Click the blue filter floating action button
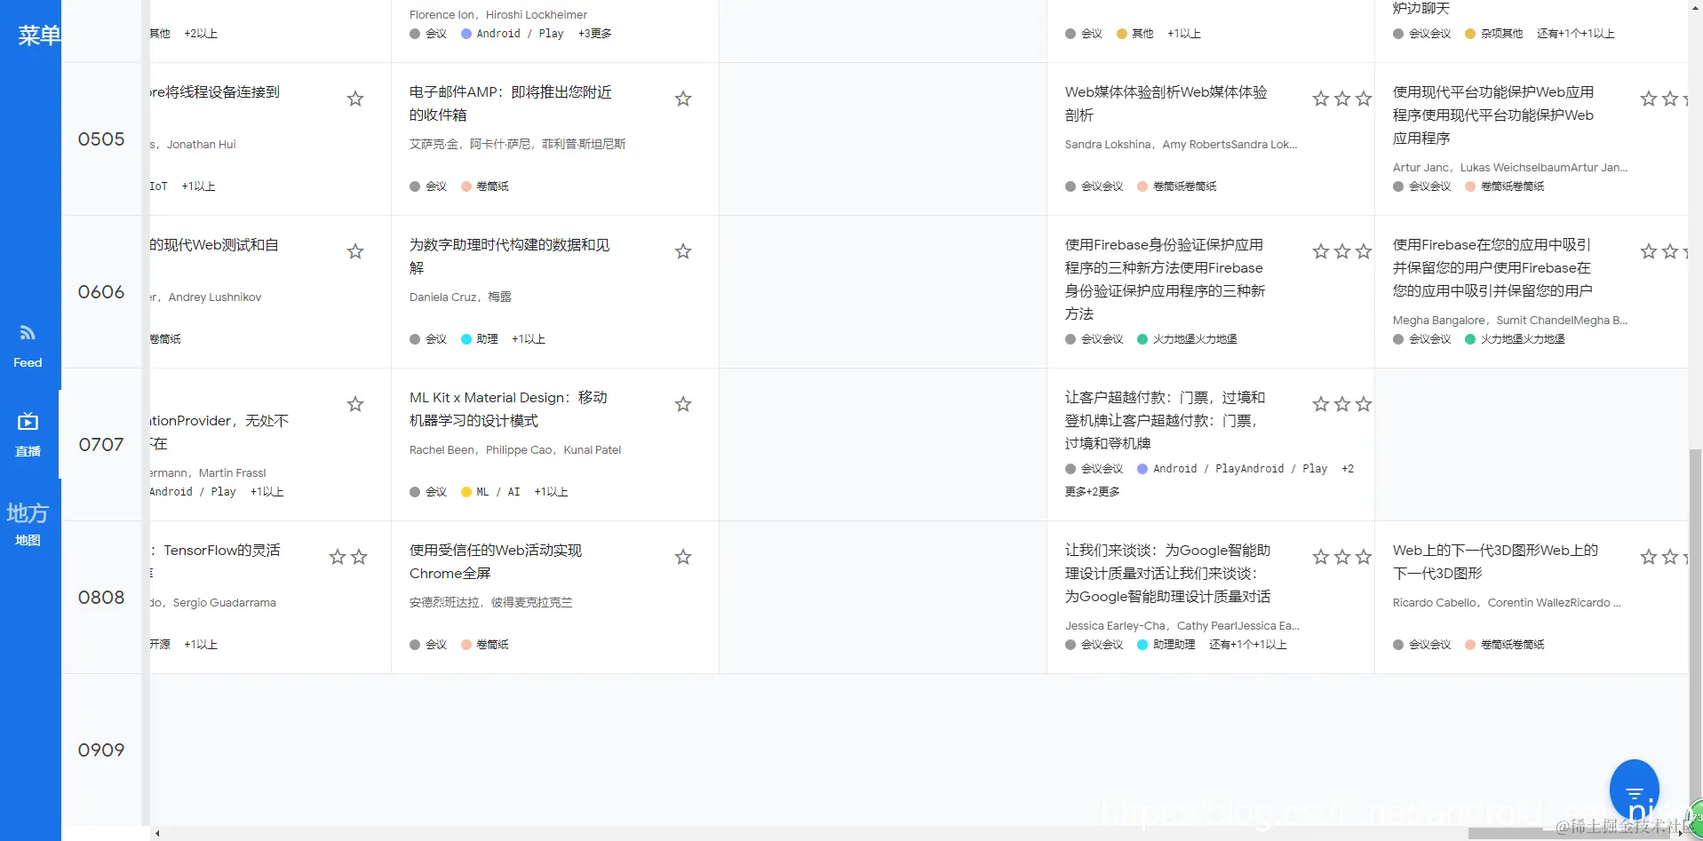 (1635, 789)
